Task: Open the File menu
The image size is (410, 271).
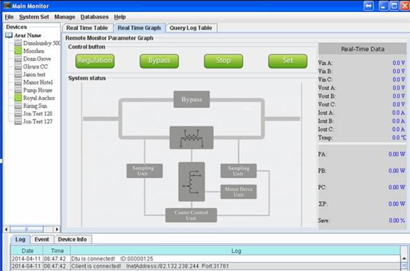Action: [x=9, y=17]
